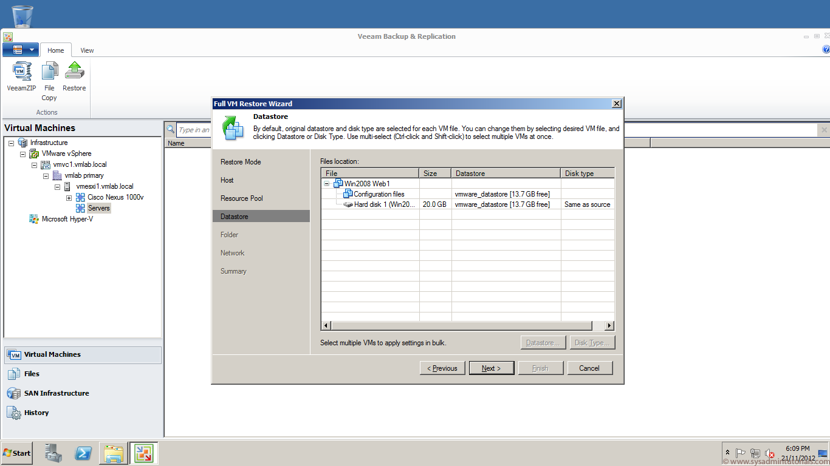Screen dimensions: 830x466
Task: Click the Start button
Action: pos(16,453)
